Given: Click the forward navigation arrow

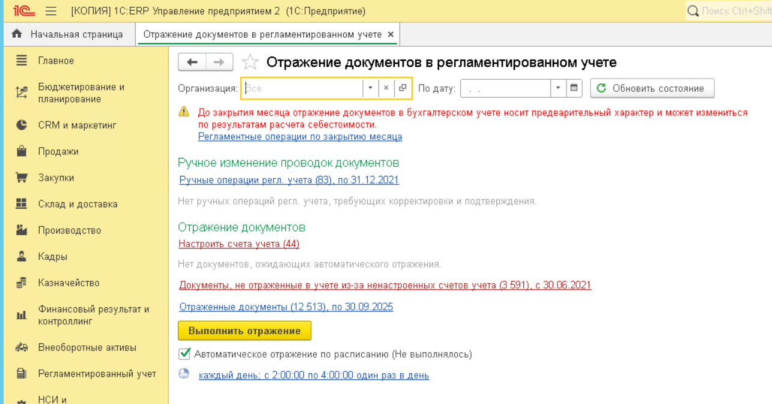Looking at the screenshot, I should click(219, 62).
